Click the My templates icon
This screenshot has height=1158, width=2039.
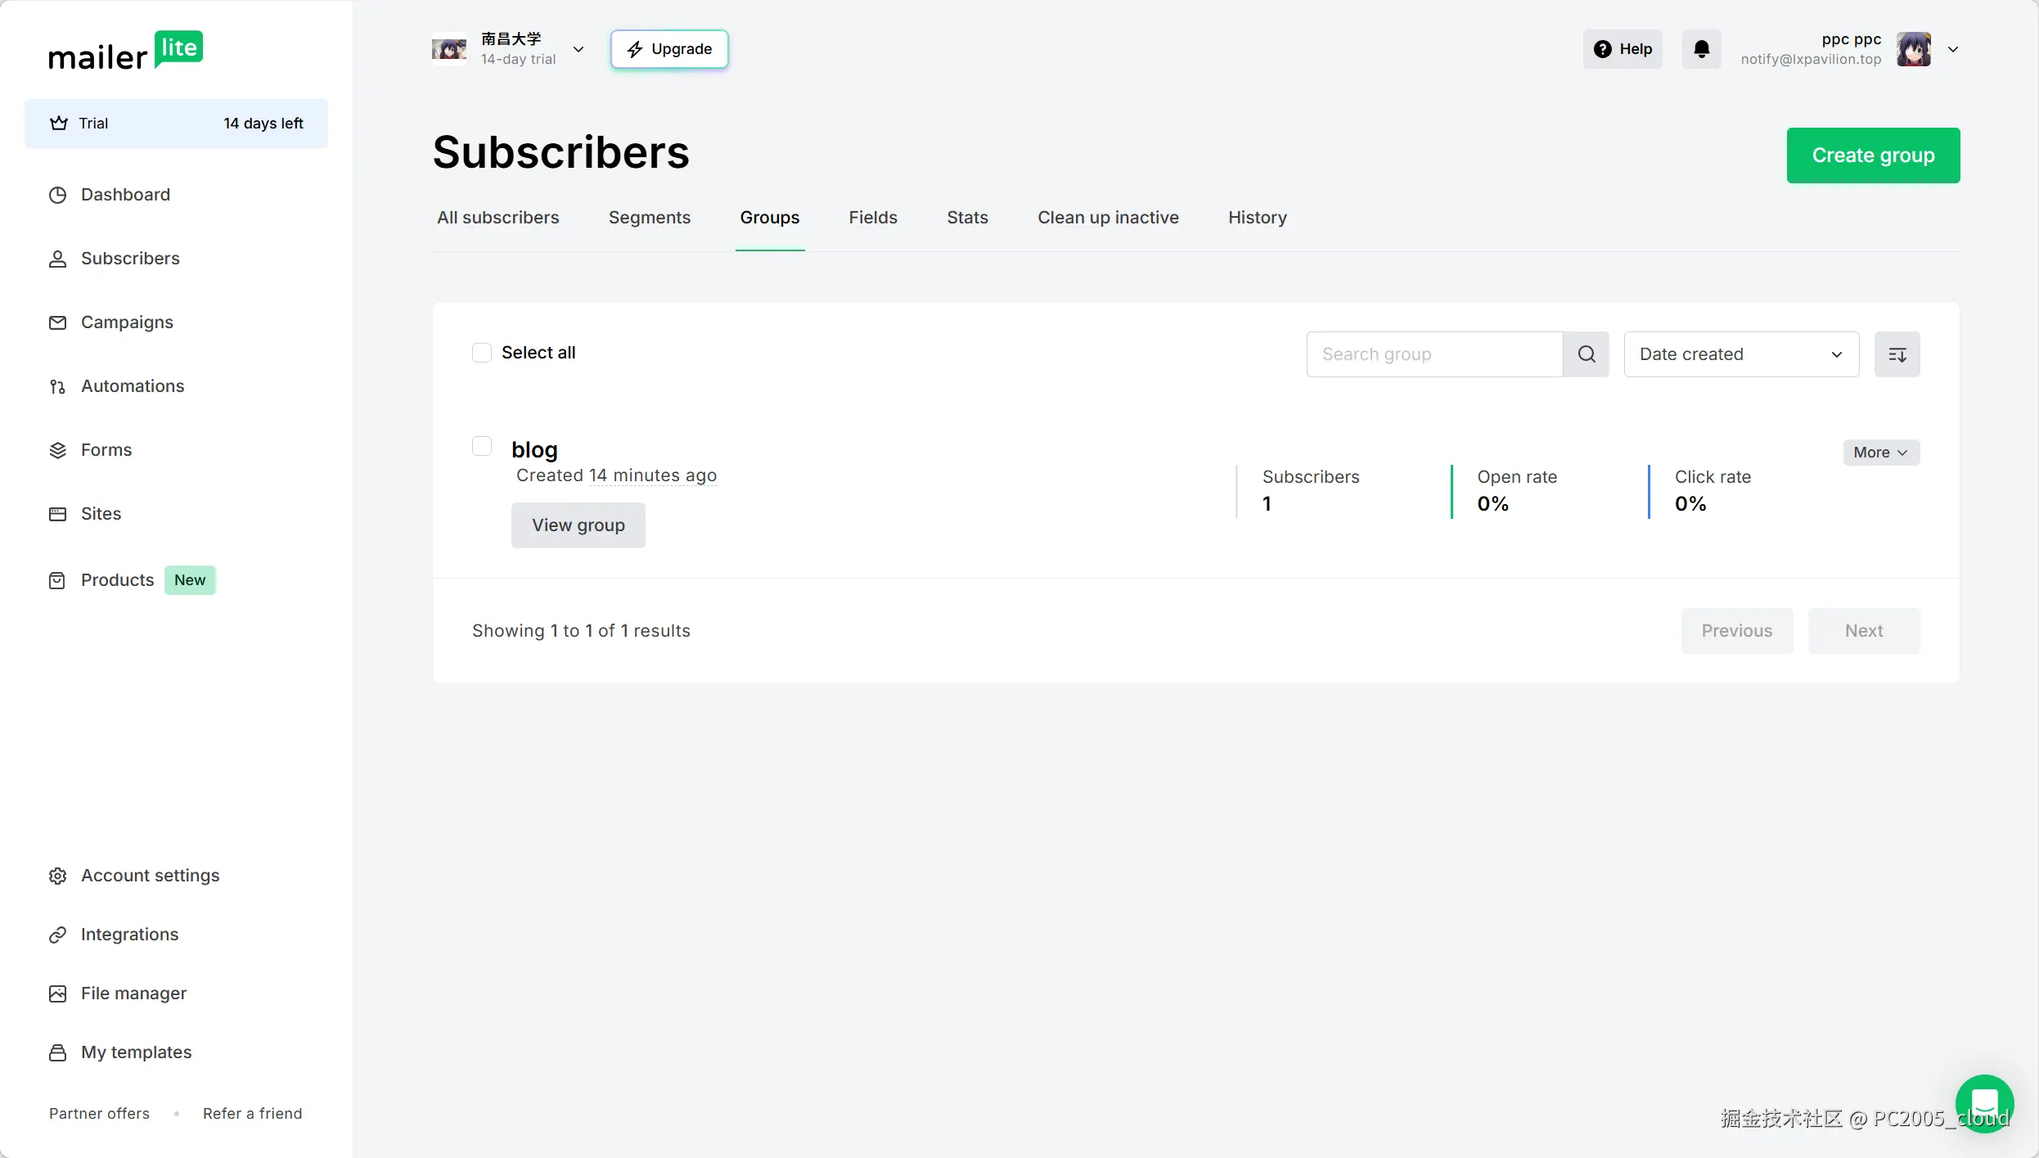57,1052
